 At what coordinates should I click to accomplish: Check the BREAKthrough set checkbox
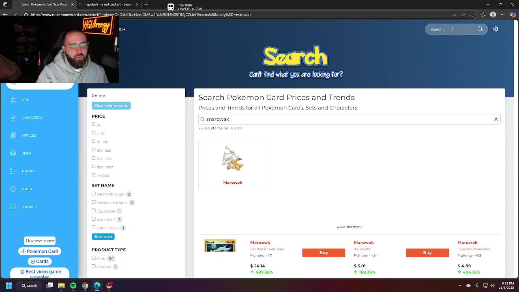[94, 194]
